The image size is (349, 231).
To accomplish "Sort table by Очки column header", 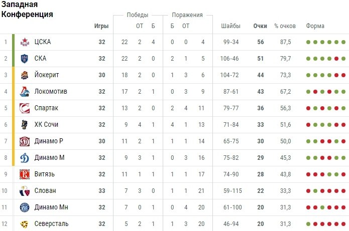I will click(260, 26).
